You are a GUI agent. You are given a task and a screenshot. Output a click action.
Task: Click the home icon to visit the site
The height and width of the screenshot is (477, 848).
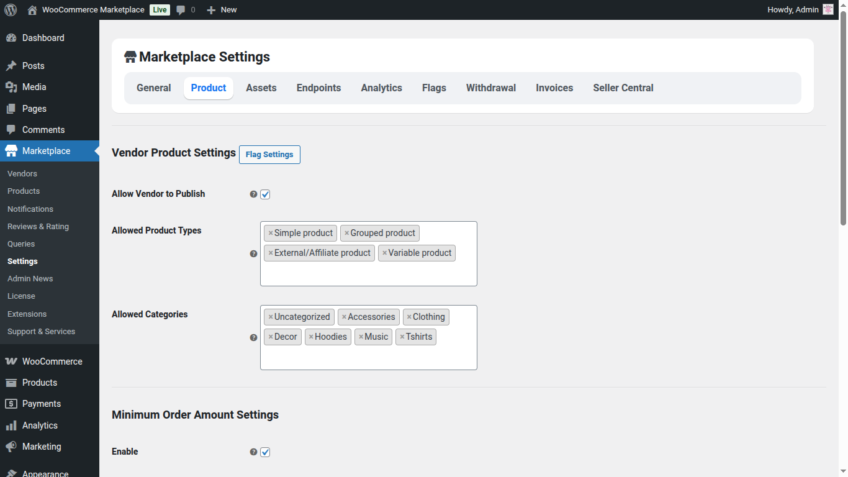[x=31, y=9]
